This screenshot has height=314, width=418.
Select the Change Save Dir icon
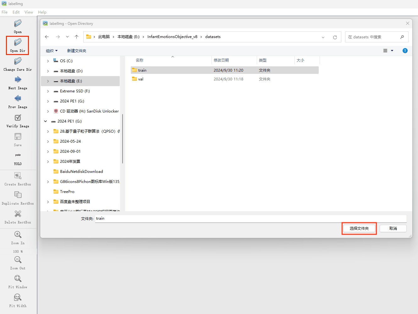tap(18, 61)
